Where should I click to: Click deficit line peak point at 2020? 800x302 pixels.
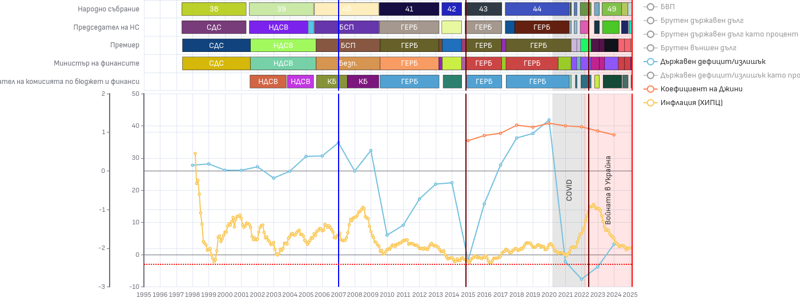tap(549, 120)
